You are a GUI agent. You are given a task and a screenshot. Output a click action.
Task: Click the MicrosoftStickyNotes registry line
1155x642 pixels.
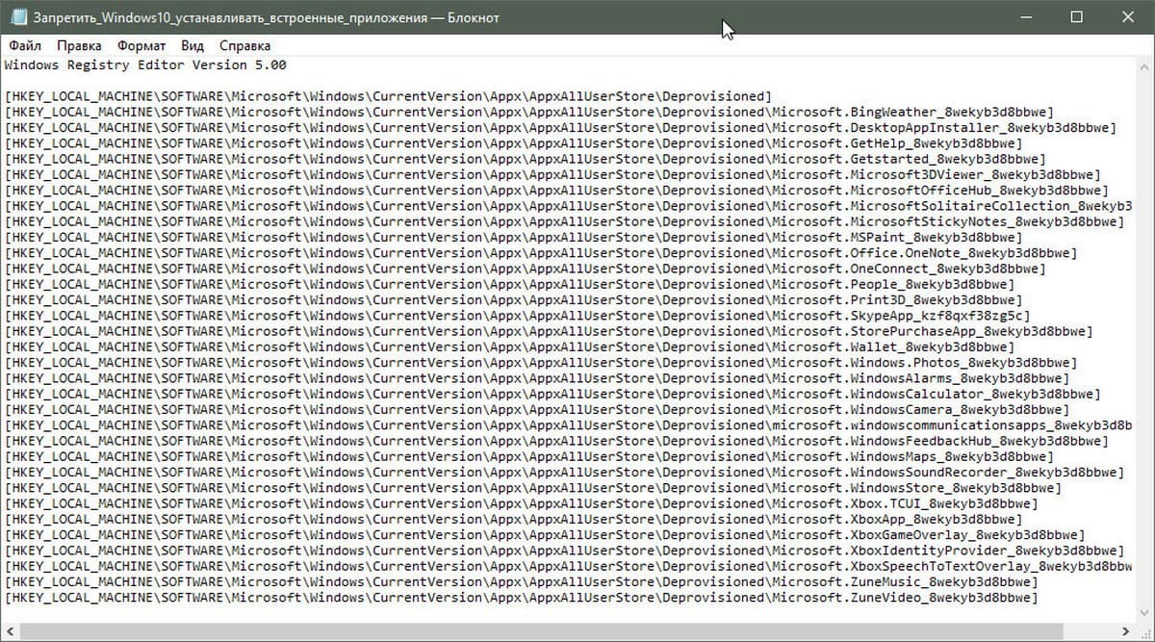click(x=564, y=221)
